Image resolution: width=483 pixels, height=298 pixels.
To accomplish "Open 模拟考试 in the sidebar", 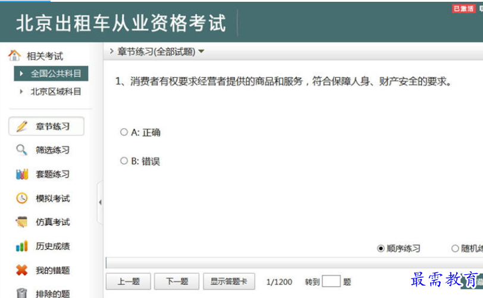I will tap(53, 198).
